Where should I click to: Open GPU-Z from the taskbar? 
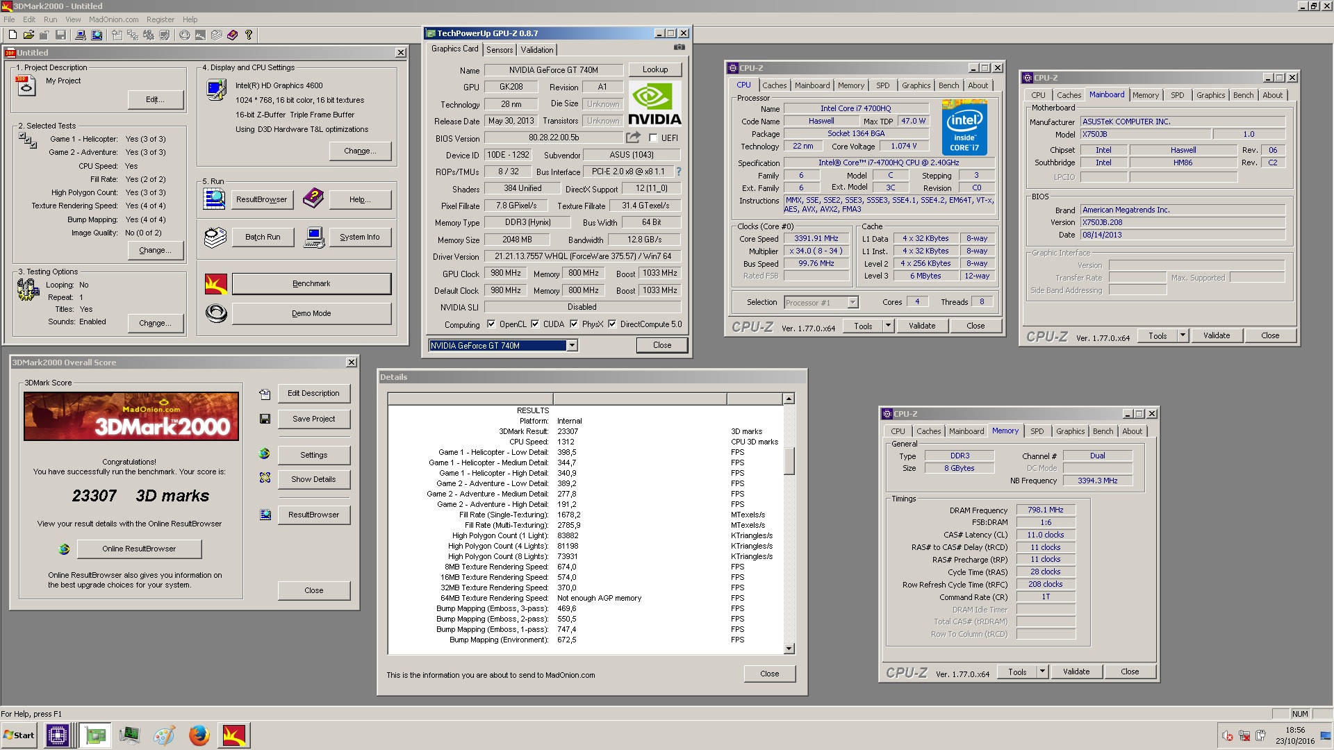click(95, 735)
